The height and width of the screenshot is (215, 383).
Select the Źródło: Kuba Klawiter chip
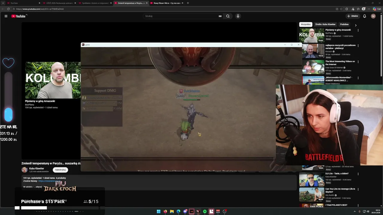click(x=325, y=24)
